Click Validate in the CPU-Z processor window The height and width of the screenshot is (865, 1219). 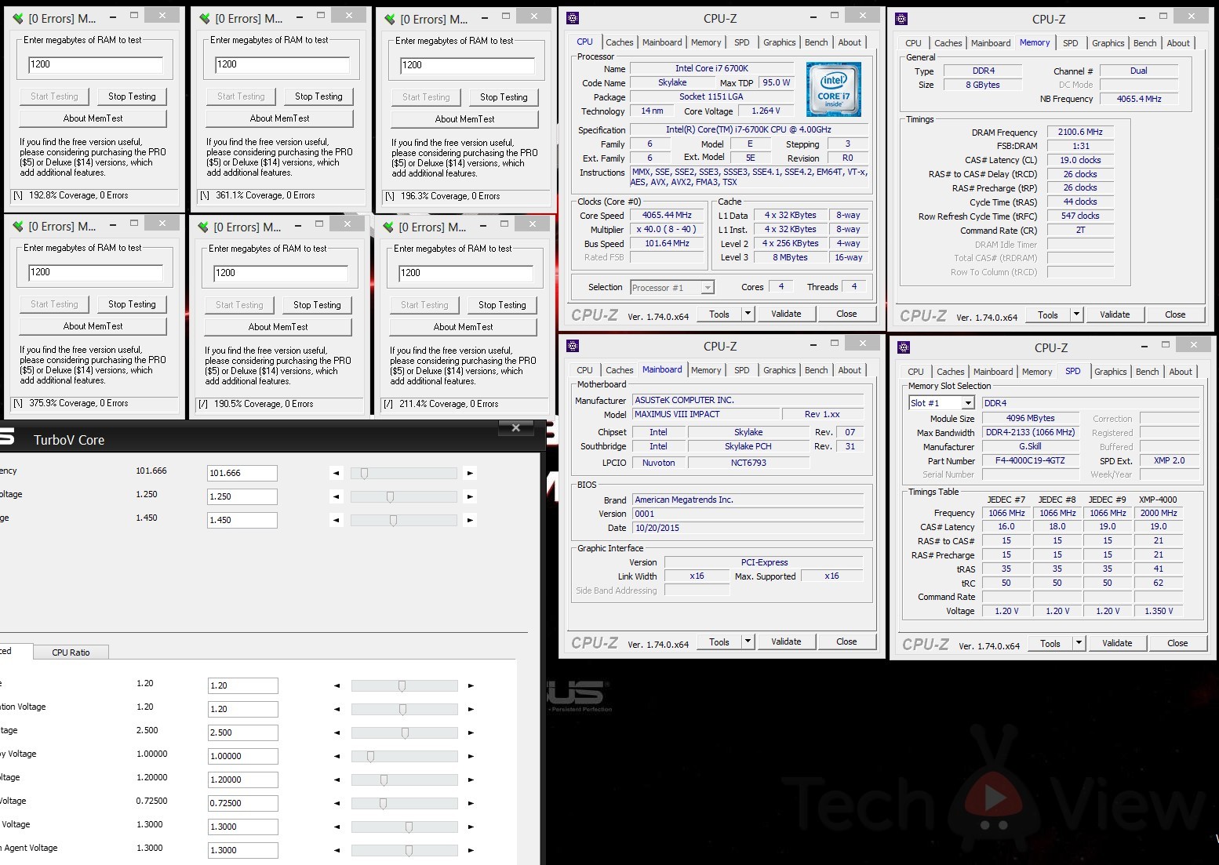(786, 314)
